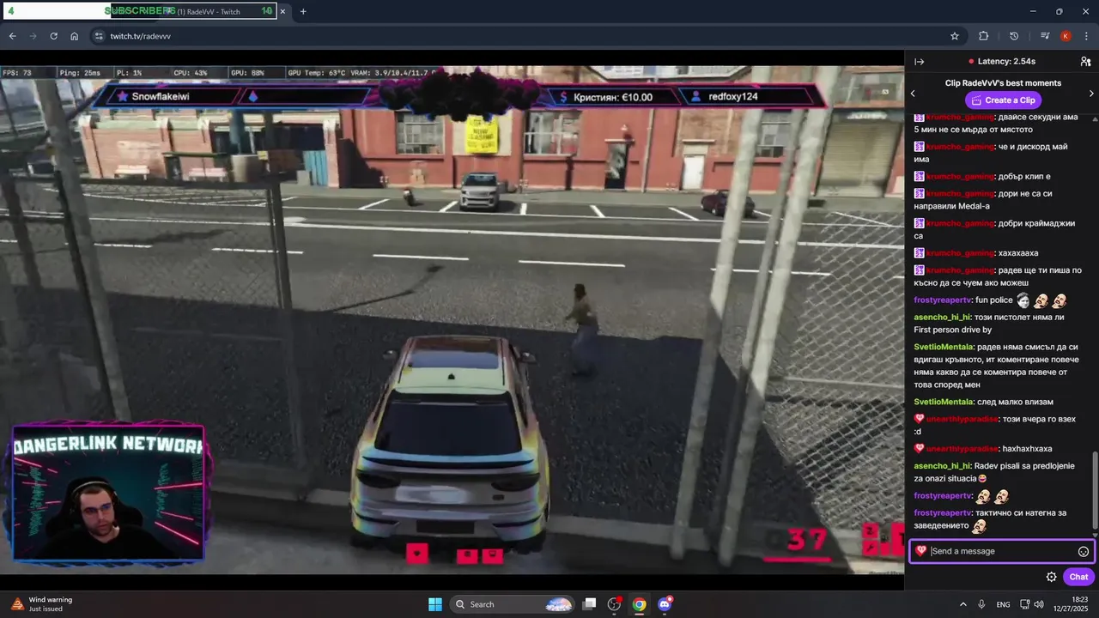Screen dimensions: 1099x618
Task: Open the Chrome three-dot menu
Action: [x=1086, y=36]
